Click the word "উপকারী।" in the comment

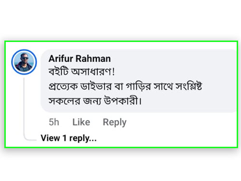click(123, 101)
